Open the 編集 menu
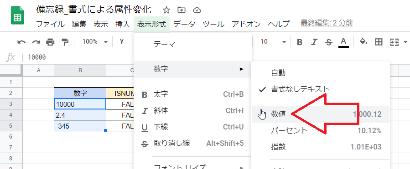The image size is (410, 169). coord(79,24)
